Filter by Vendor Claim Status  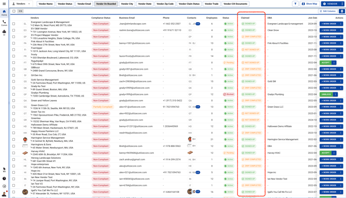tap(189, 4)
